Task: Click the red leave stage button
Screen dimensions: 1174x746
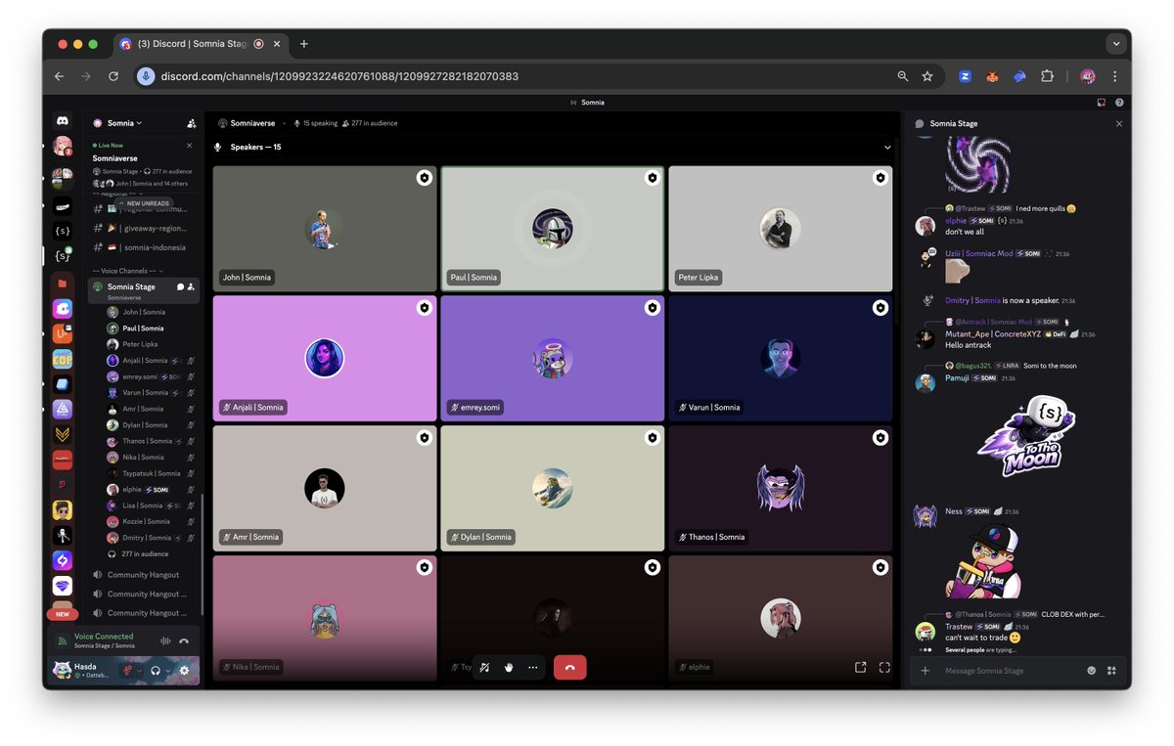Action: (x=569, y=668)
